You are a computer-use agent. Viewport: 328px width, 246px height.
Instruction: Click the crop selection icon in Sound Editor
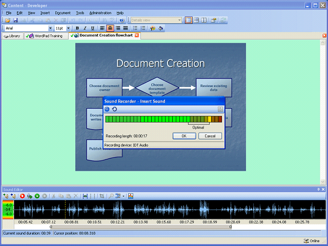[102, 196]
